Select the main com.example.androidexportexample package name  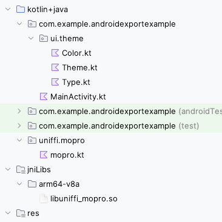[107, 24]
